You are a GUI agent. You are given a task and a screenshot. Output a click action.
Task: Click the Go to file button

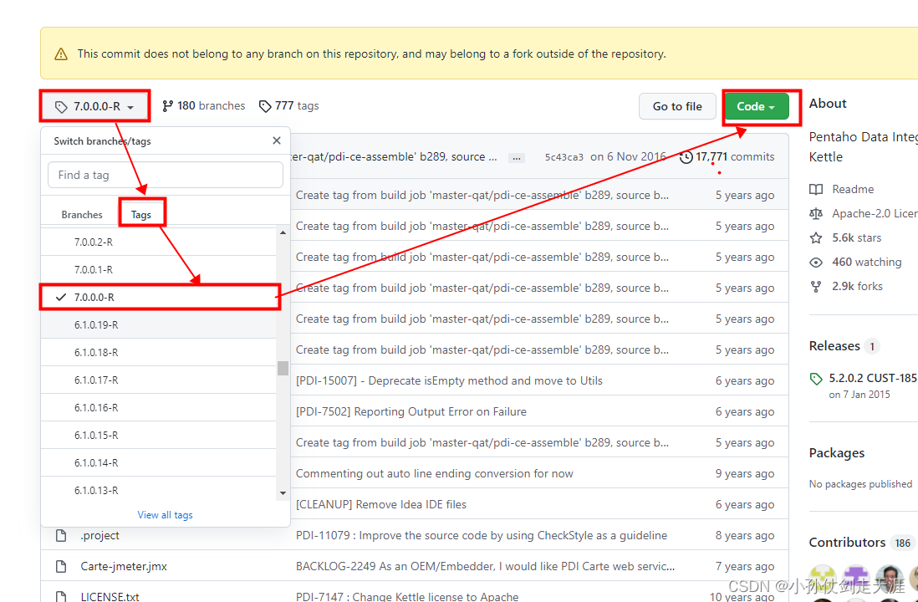pos(677,106)
